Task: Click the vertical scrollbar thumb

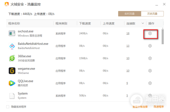Action: (x=163, y=37)
